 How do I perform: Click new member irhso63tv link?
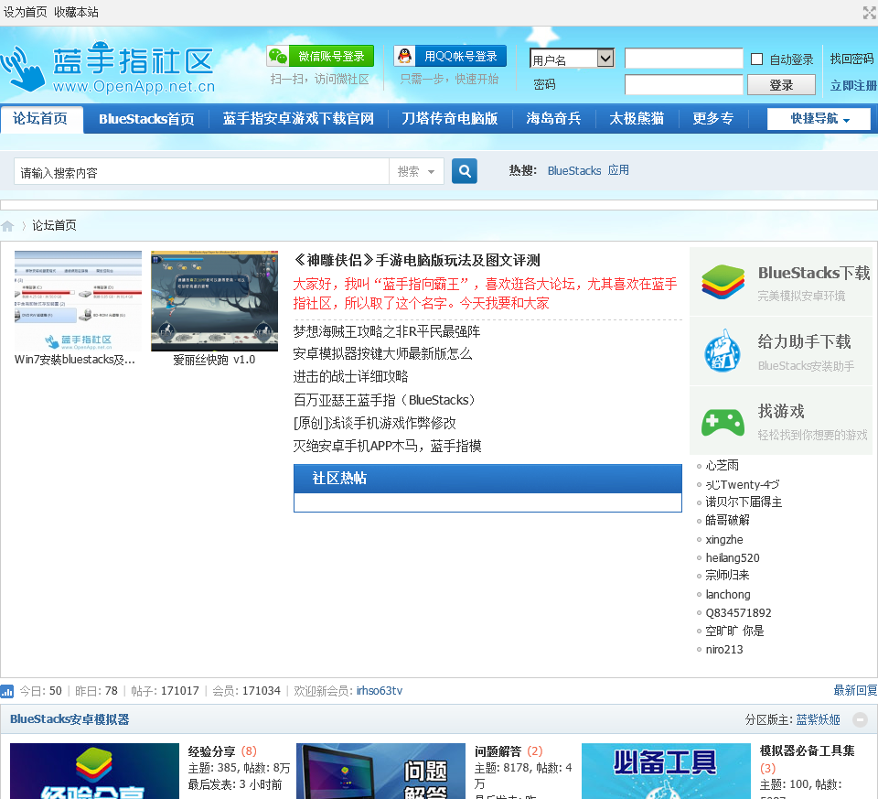(x=379, y=691)
